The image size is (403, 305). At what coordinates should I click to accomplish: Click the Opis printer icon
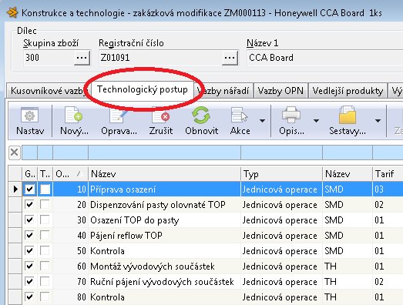point(291,115)
